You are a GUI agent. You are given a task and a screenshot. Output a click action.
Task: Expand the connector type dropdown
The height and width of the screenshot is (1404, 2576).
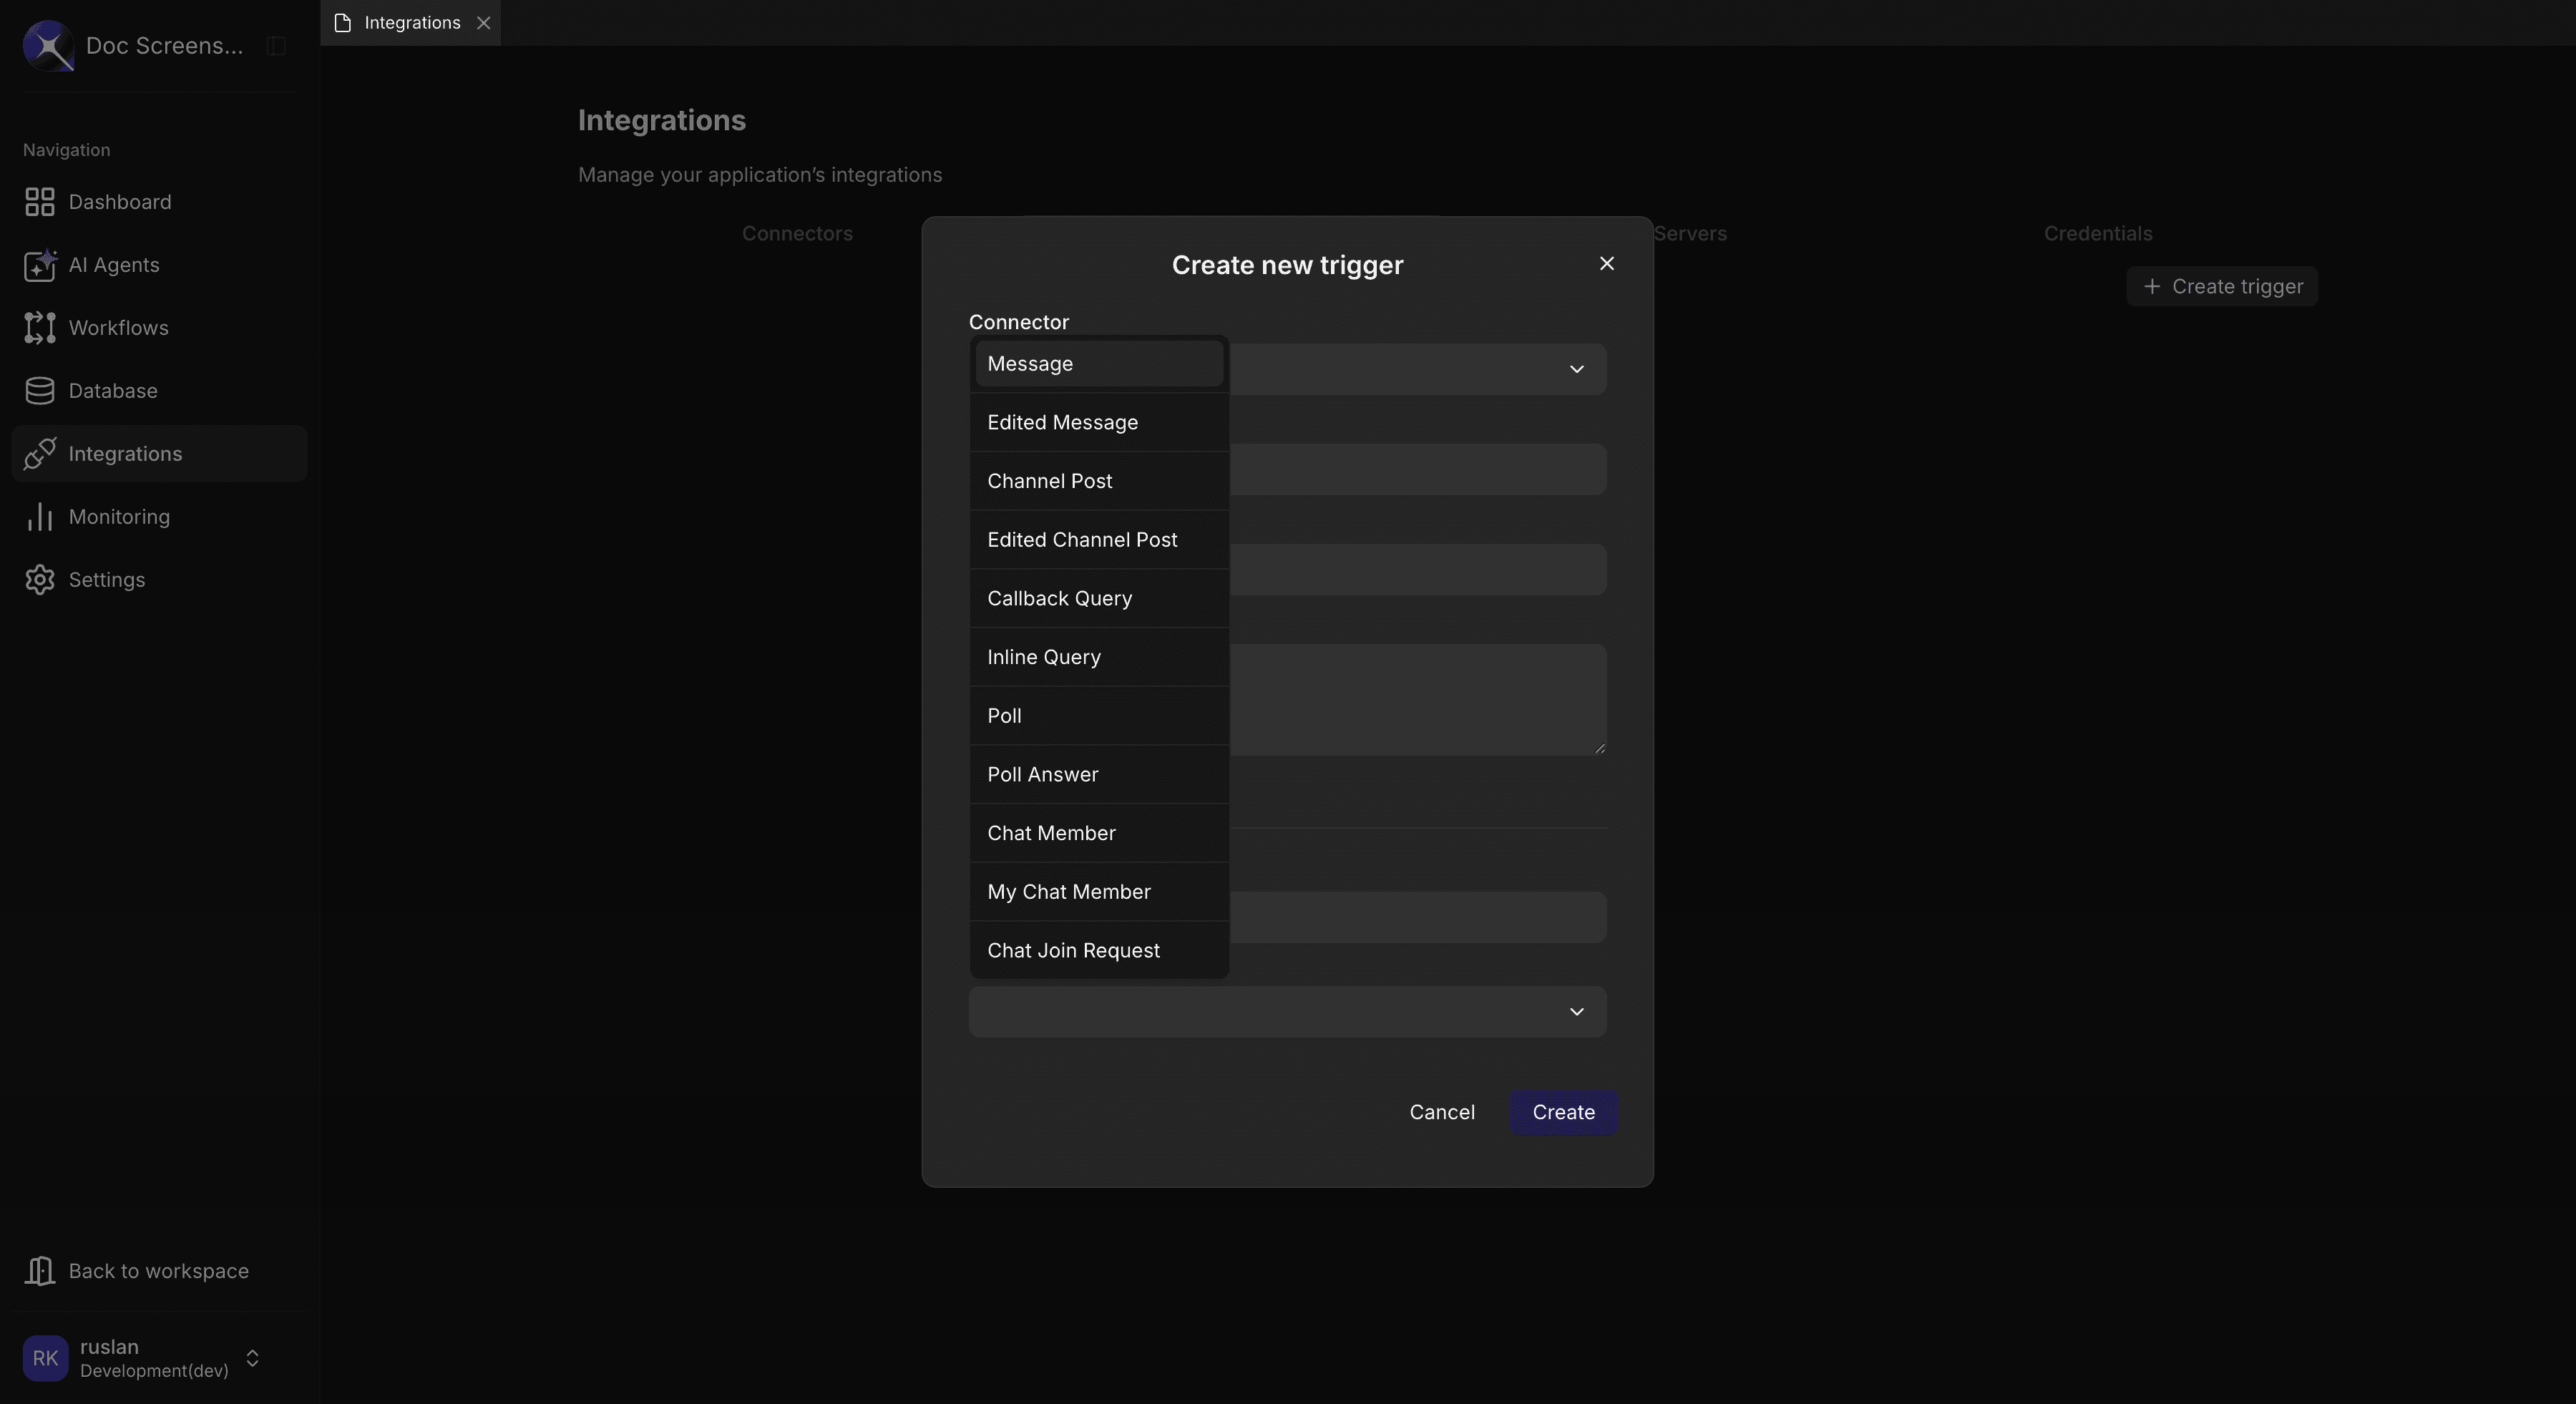point(1576,369)
